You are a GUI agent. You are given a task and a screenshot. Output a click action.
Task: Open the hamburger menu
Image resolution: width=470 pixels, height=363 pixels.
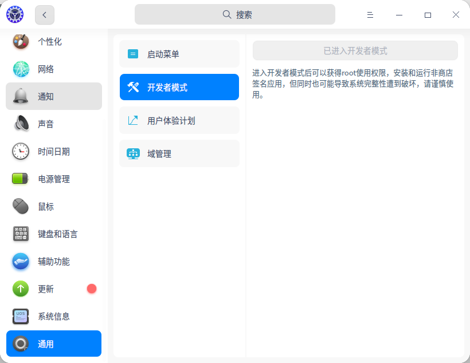coord(370,15)
